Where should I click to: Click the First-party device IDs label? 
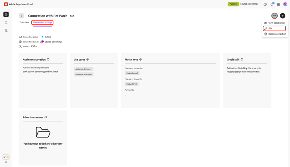pos(133,79)
